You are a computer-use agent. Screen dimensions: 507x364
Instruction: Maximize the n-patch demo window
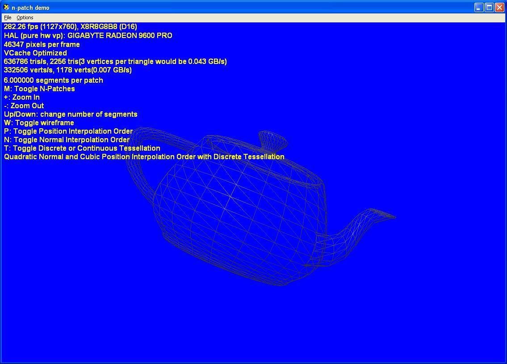point(488,7)
